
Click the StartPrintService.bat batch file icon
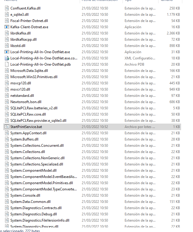click(x=7, y=127)
